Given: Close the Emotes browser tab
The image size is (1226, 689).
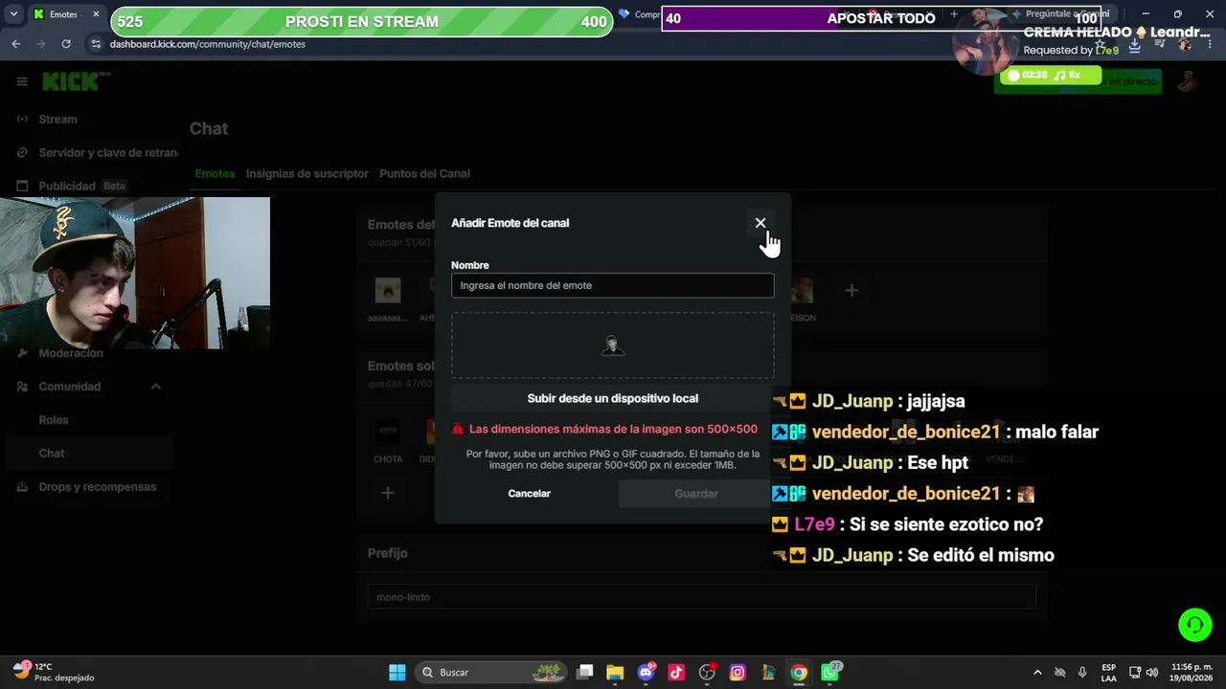Looking at the screenshot, I should pos(96,14).
